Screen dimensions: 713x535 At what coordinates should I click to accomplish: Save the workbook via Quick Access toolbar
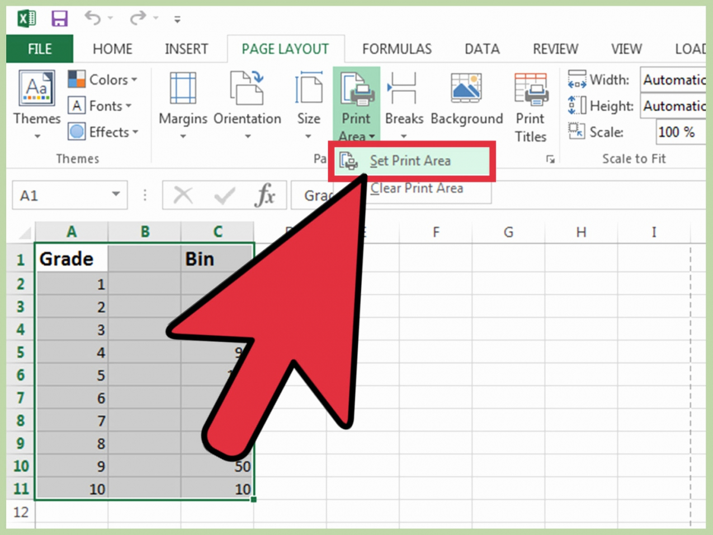pos(59,17)
